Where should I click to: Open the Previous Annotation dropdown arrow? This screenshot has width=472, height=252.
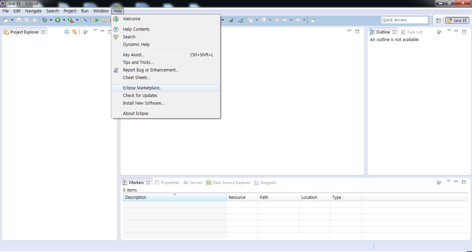click(270, 20)
